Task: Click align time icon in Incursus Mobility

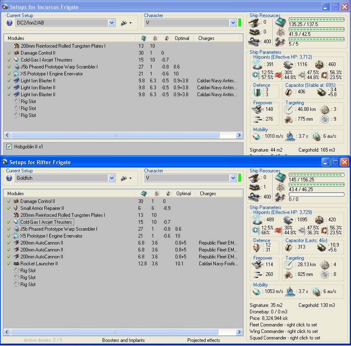Action: 290,136
